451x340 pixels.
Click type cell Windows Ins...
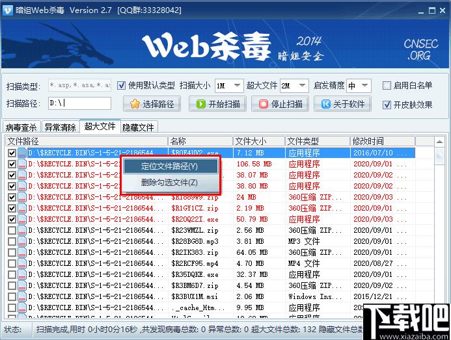coord(315,296)
